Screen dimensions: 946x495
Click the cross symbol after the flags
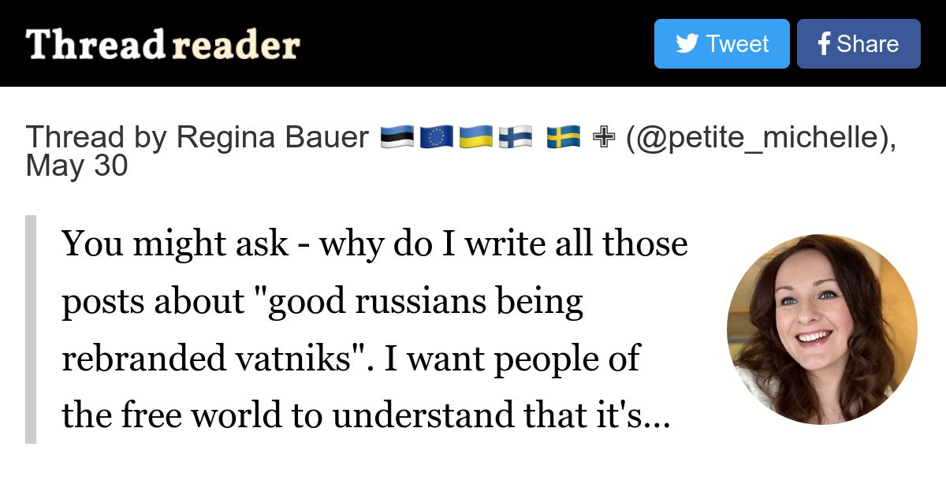(x=604, y=138)
